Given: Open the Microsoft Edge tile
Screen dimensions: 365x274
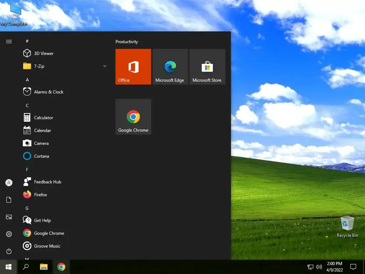Looking at the screenshot, I should coord(170,67).
